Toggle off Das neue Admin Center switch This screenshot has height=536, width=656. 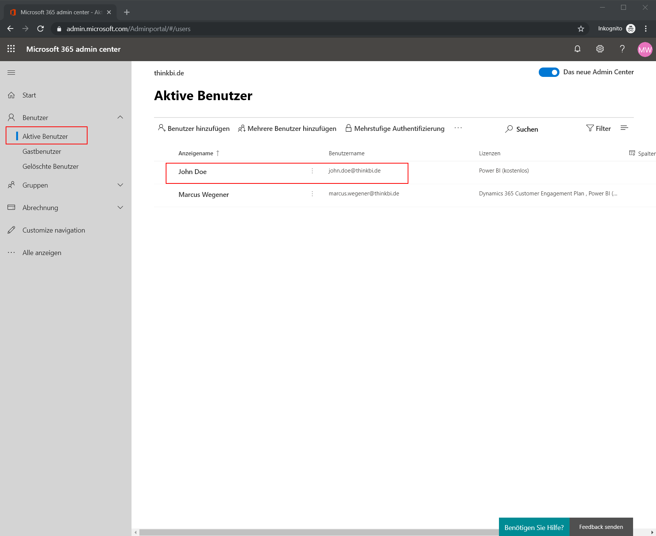pos(549,72)
